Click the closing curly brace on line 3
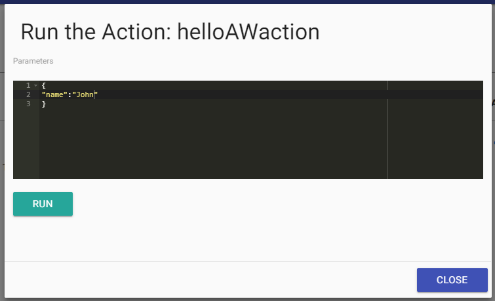495x301 pixels. tap(43, 104)
